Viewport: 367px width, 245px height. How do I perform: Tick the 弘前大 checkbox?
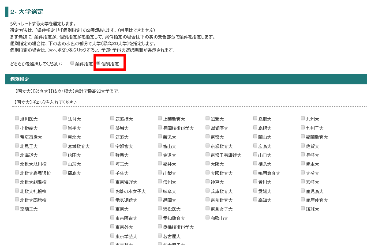[x=64, y=118]
